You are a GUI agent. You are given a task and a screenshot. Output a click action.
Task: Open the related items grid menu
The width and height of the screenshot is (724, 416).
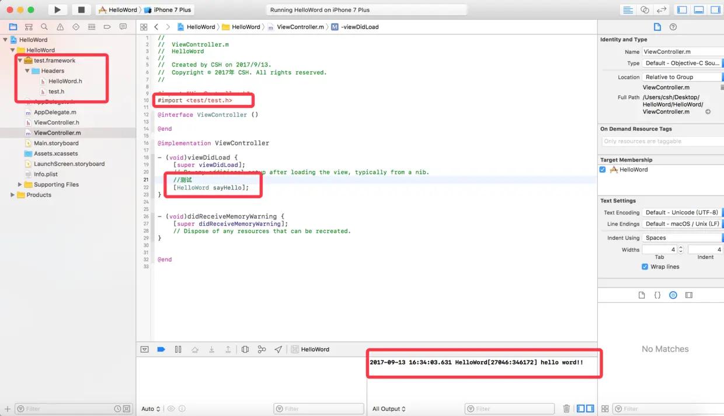pyautogui.click(x=144, y=27)
